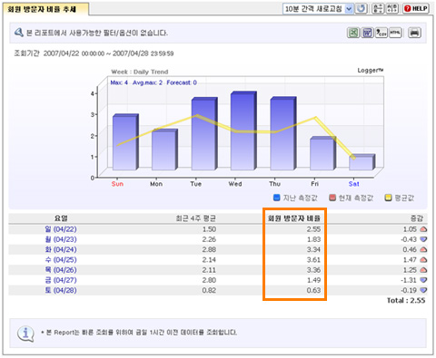Click the blue 지난 측정값 legend swatch
The image size is (436, 358).
coord(276,198)
